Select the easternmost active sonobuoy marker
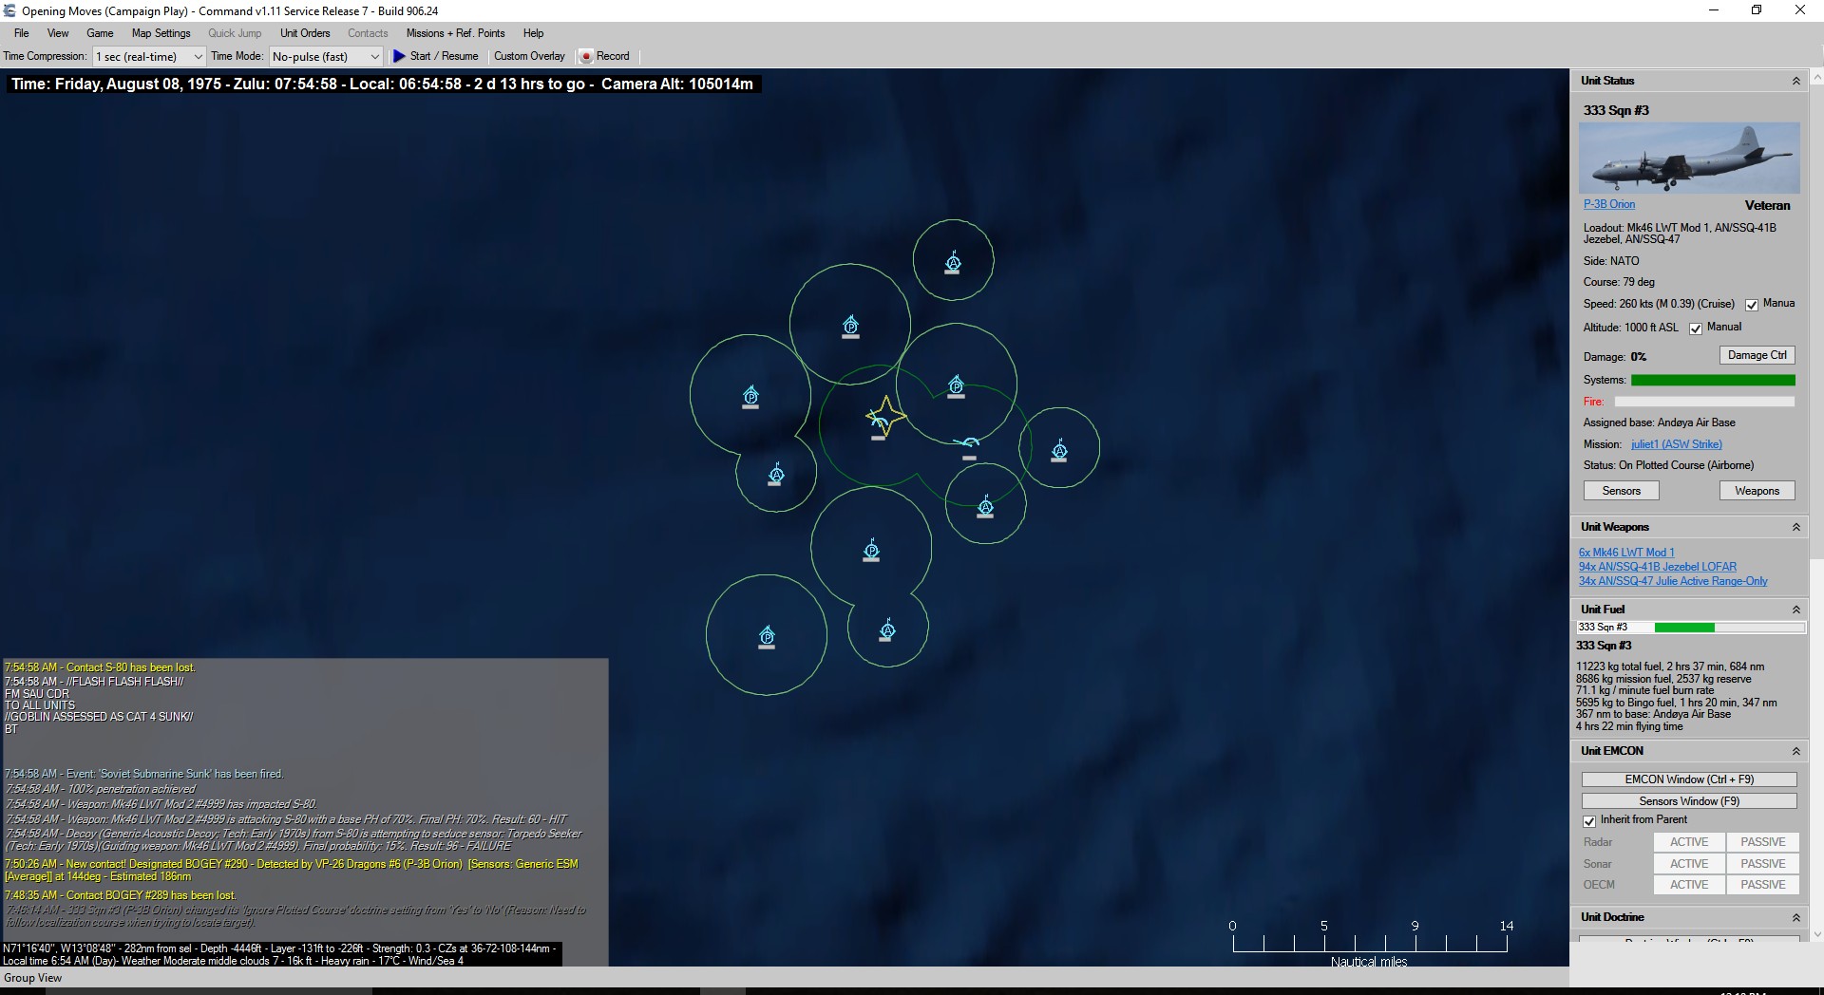Viewport: 1824px width, 995px height. click(1059, 451)
